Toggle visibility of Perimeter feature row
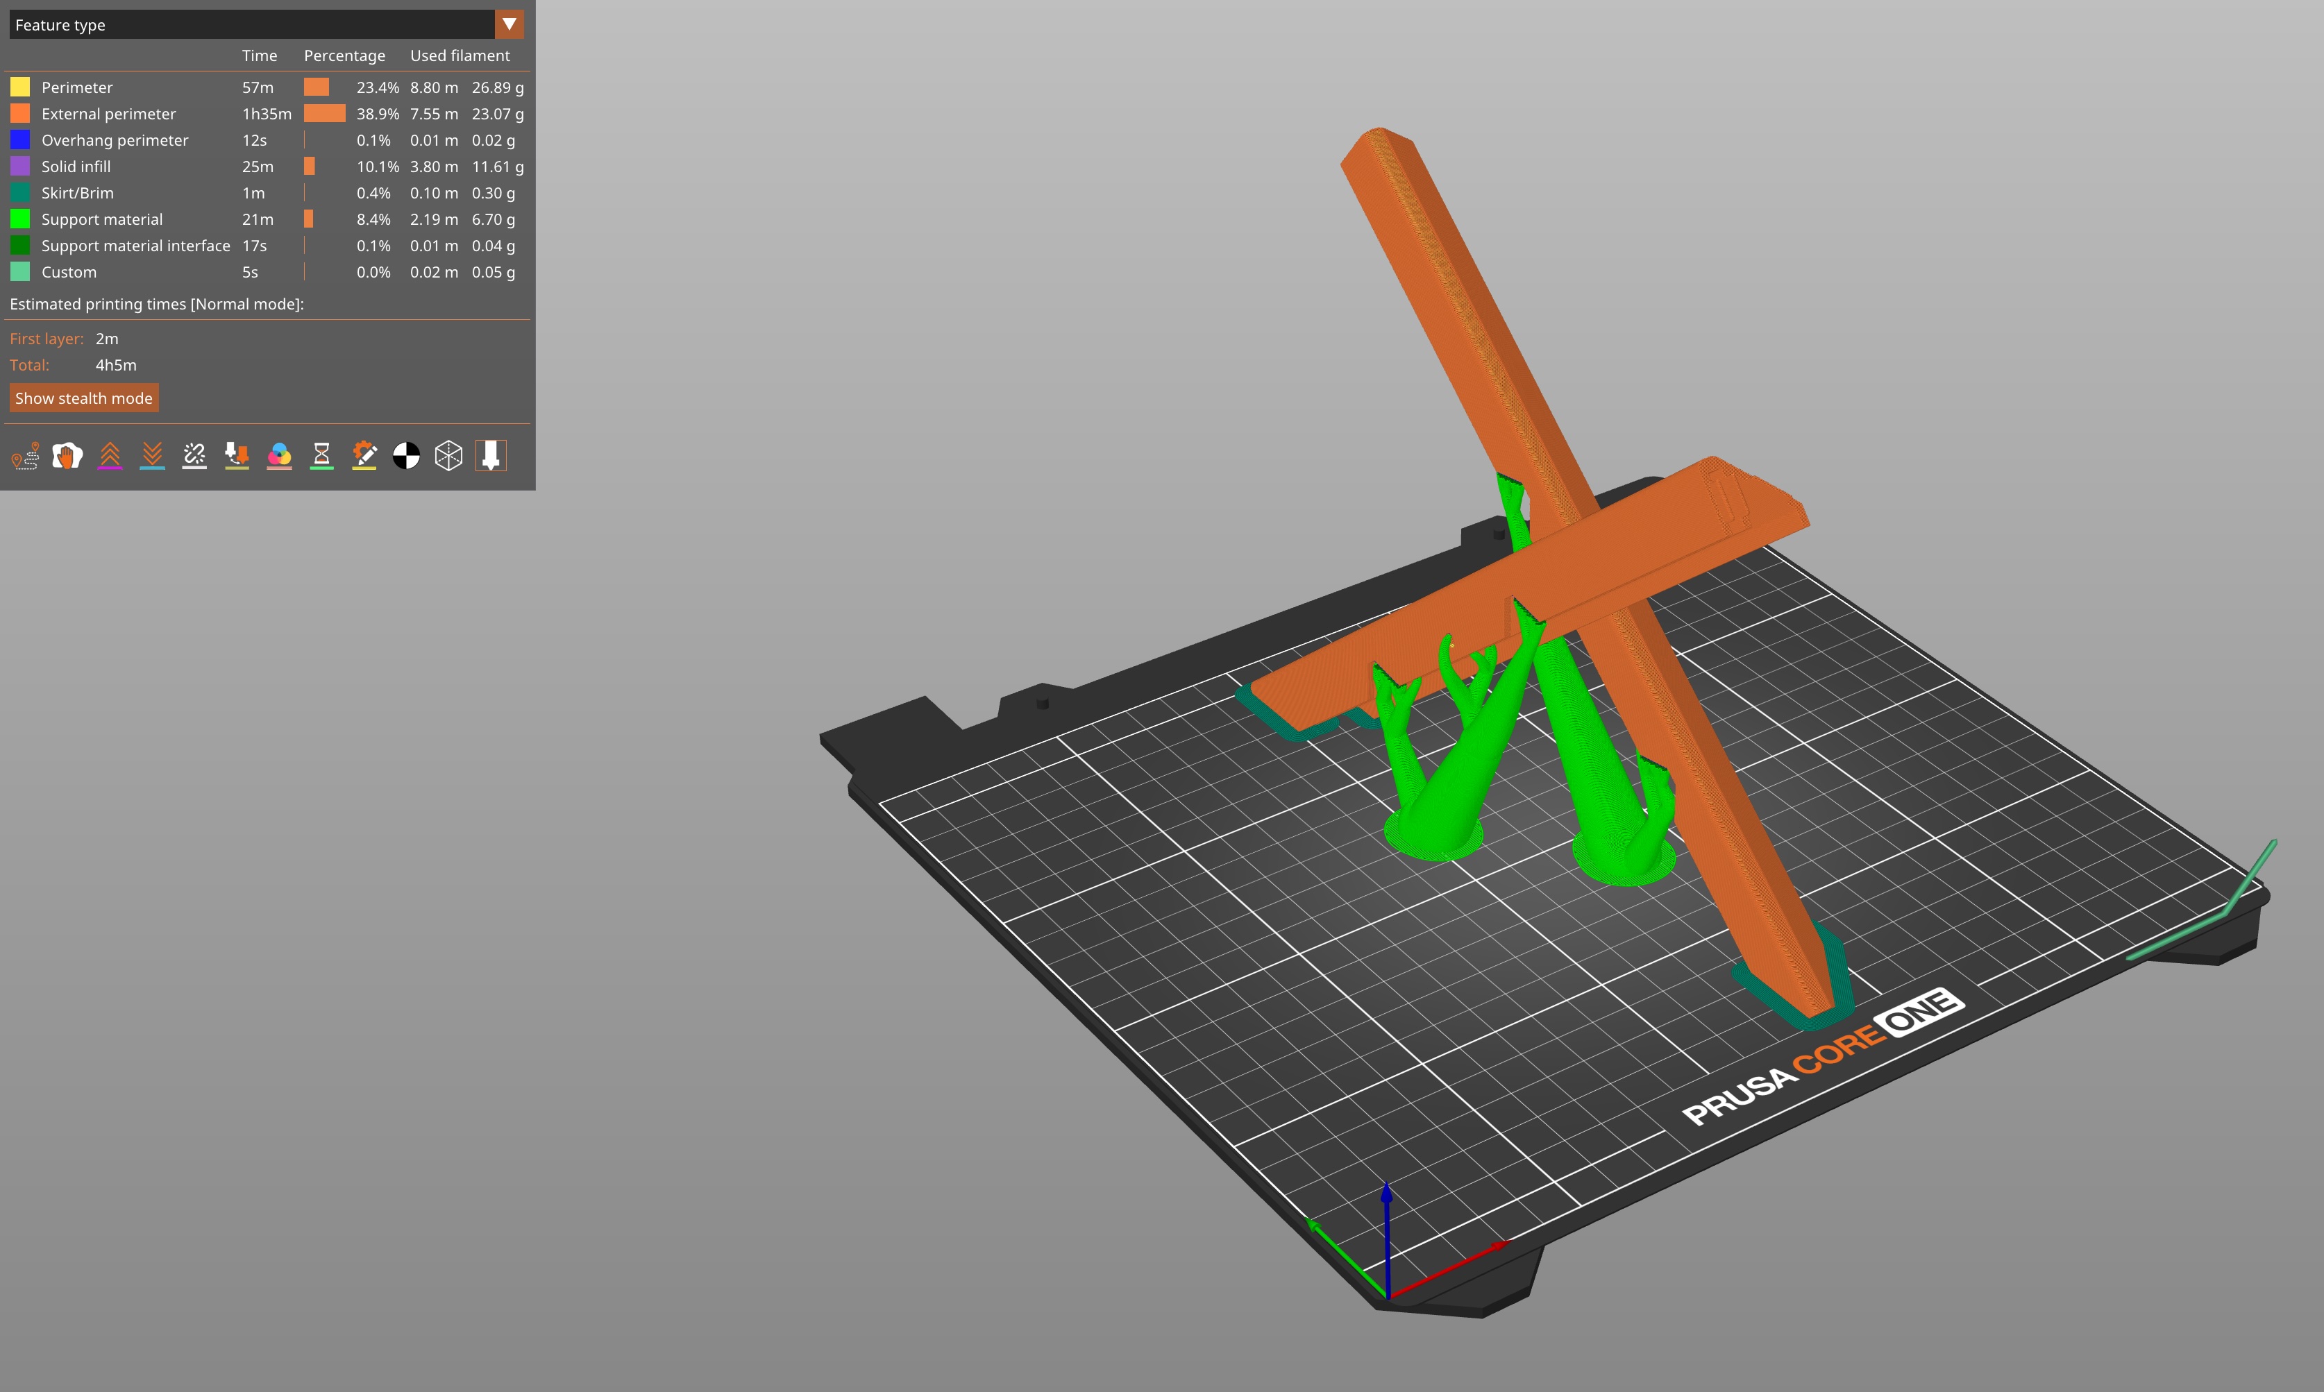The image size is (2324, 1392). tap(267, 87)
